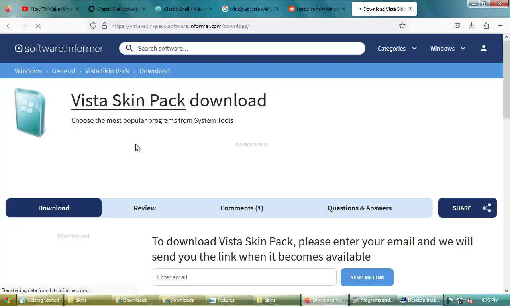Image resolution: width=510 pixels, height=306 pixels.
Task: Click the Windows Start orb
Action: 7,300
